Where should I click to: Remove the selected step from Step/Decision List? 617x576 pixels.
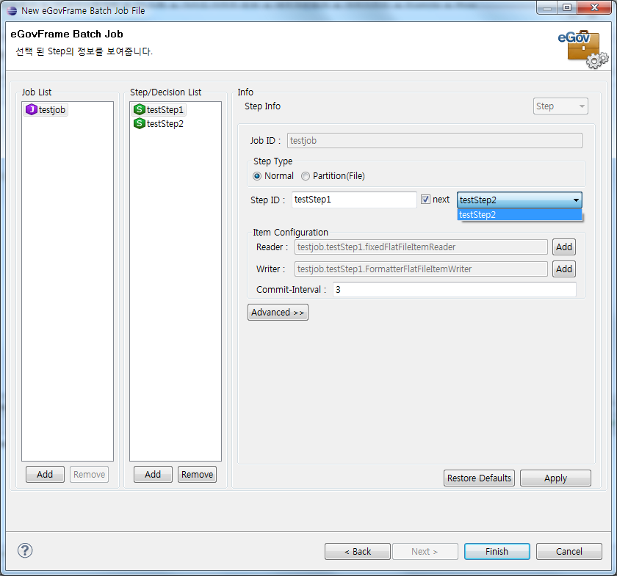tap(197, 474)
